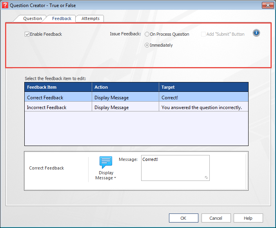This screenshot has height=228, width=276.
Task: Click the Target column header
Action: (203, 87)
